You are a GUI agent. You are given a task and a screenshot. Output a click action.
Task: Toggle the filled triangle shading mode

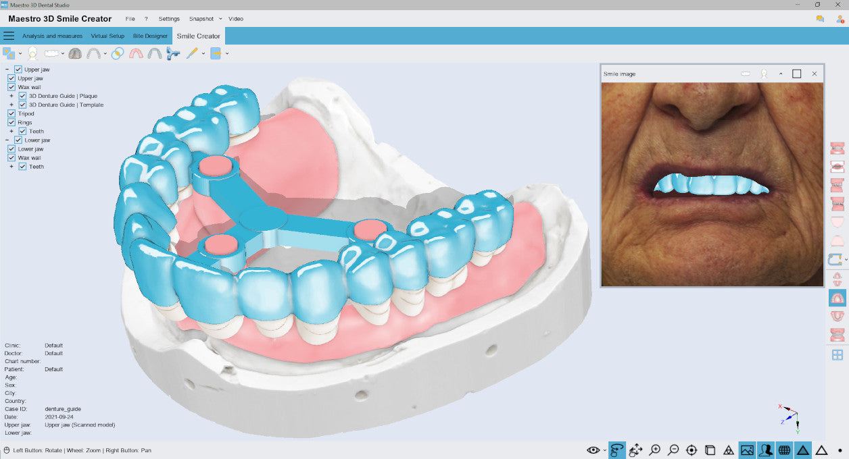[802, 450]
